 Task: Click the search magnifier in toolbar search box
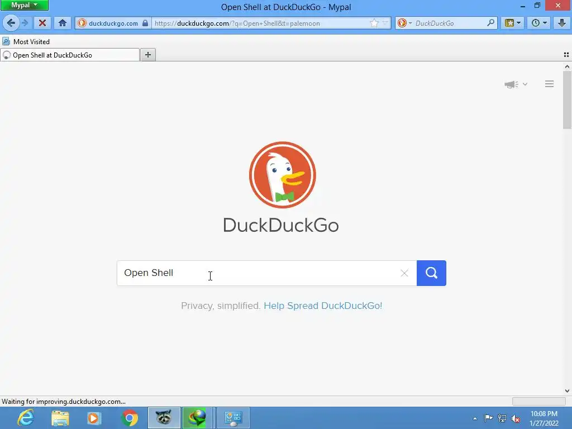[490, 23]
